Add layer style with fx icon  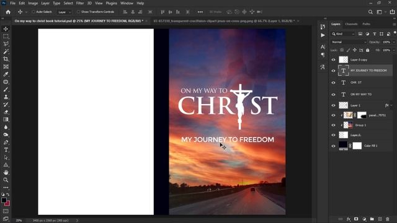tap(349, 219)
